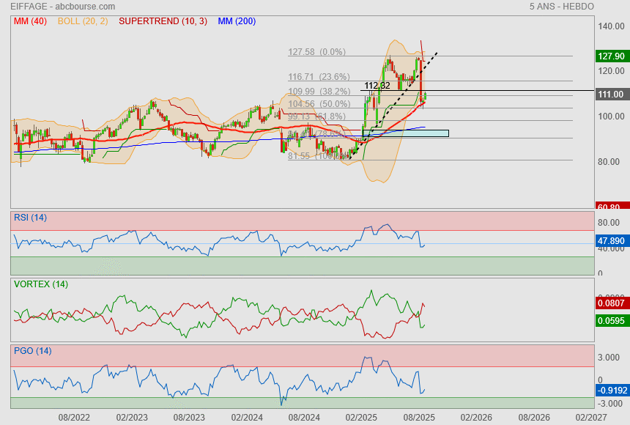Select the 112.32 price annotation
630x425 pixels.
[x=377, y=86]
